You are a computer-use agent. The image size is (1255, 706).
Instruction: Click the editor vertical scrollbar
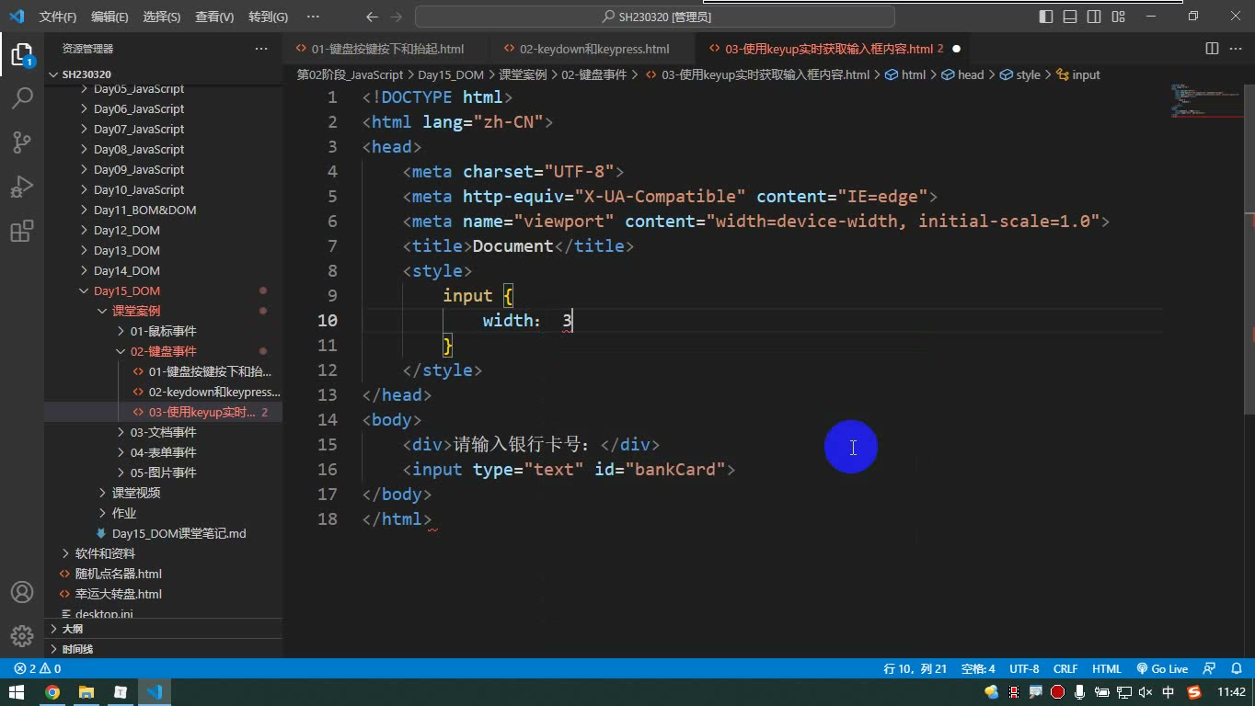(1249, 248)
